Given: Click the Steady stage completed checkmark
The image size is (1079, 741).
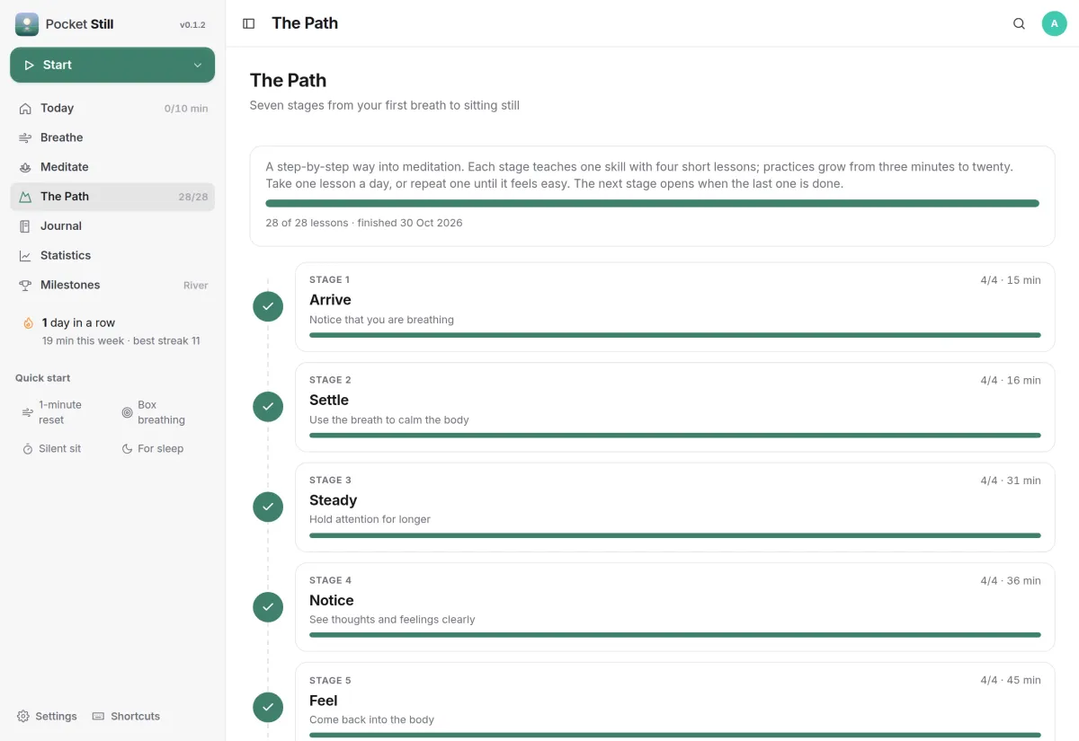Looking at the screenshot, I should pos(268,507).
